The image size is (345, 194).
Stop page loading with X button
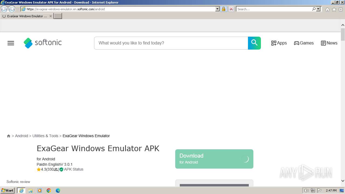tap(231, 9)
